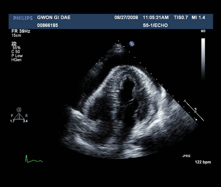
Task: Click the PHILIPS logo in header
Action: coord(23,18)
